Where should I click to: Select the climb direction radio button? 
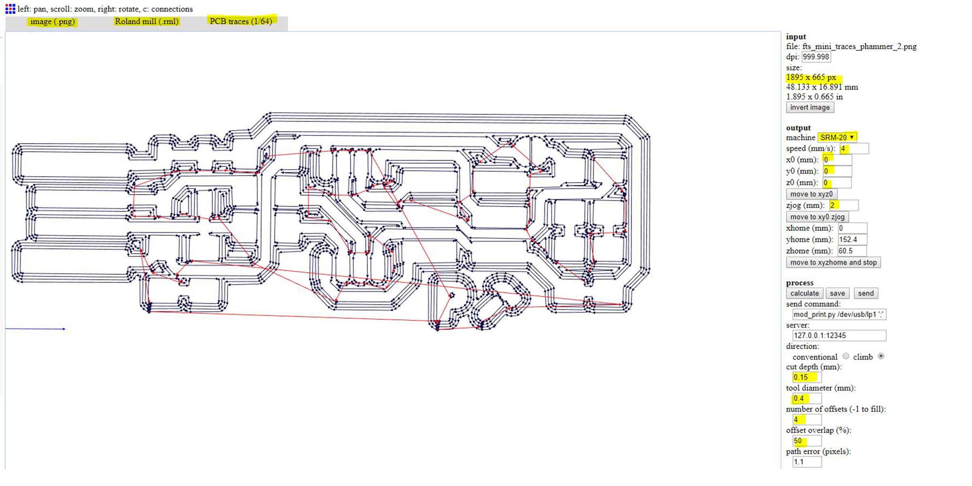[x=881, y=356]
